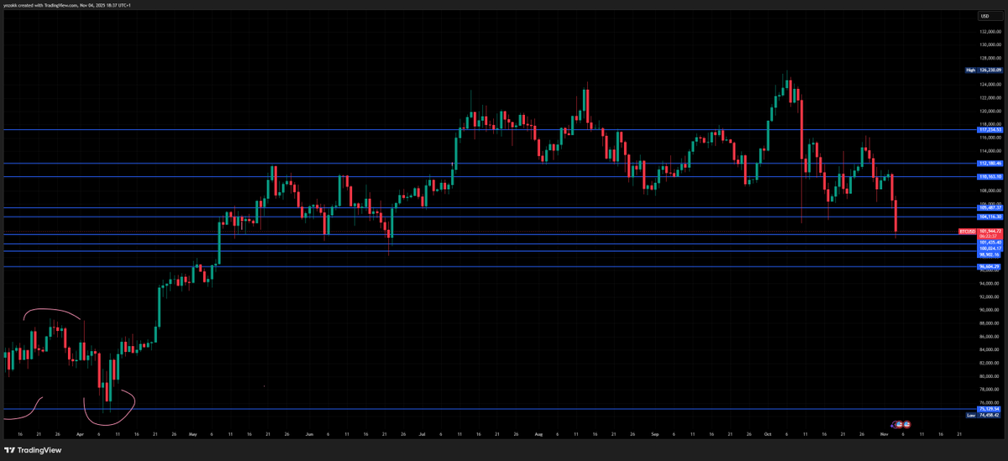Click the Sep label on time axis

click(654, 434)
